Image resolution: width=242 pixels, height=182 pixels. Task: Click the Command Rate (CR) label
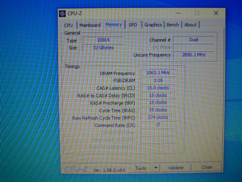tap(115, 126)
